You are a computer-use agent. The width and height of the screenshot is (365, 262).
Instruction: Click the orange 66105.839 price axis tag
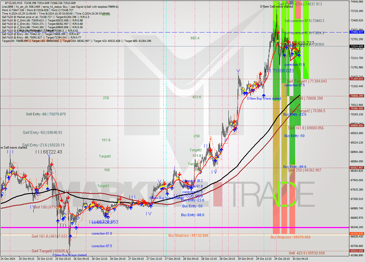[x=357, y=234]
